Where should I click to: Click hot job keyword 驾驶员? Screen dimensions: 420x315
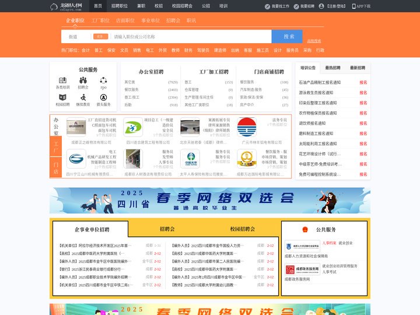point(203,50)
